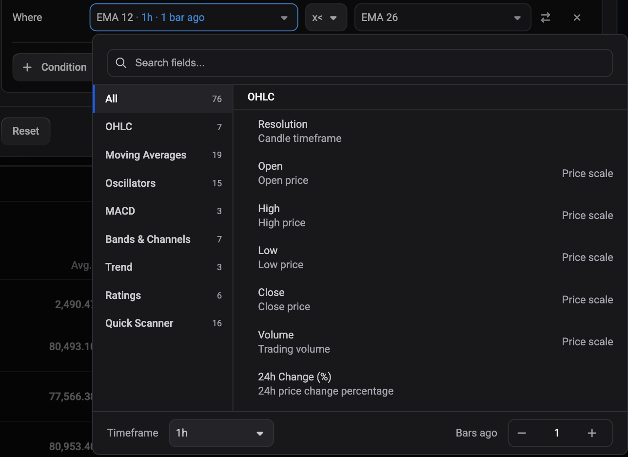Viewport: 628px width, 457px height.
Task: Click the 80,953 value in background table
Action: tap(71, 446)
